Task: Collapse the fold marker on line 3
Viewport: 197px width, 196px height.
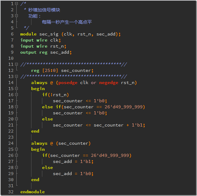Action: (16, 16)
